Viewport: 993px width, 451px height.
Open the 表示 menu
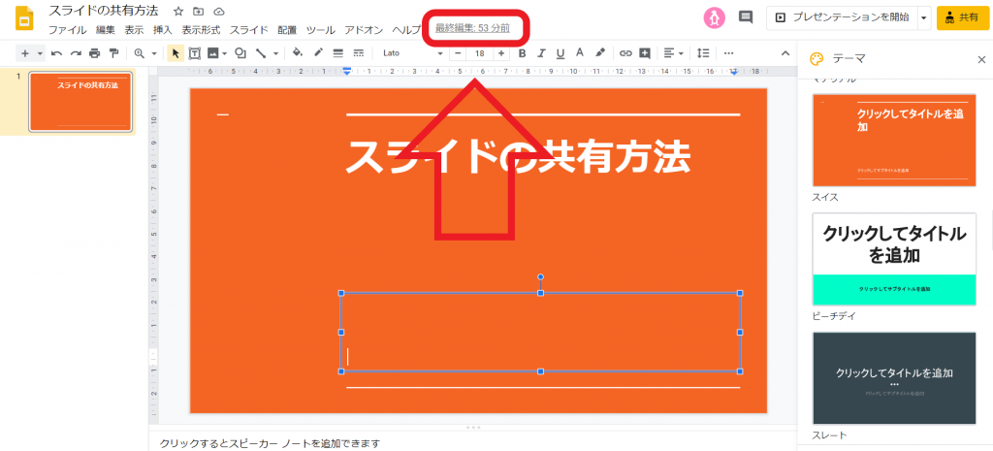pos(134,30)
